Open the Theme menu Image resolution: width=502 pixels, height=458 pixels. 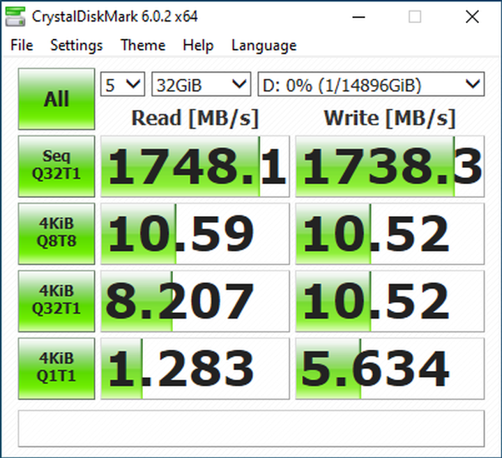142,45
